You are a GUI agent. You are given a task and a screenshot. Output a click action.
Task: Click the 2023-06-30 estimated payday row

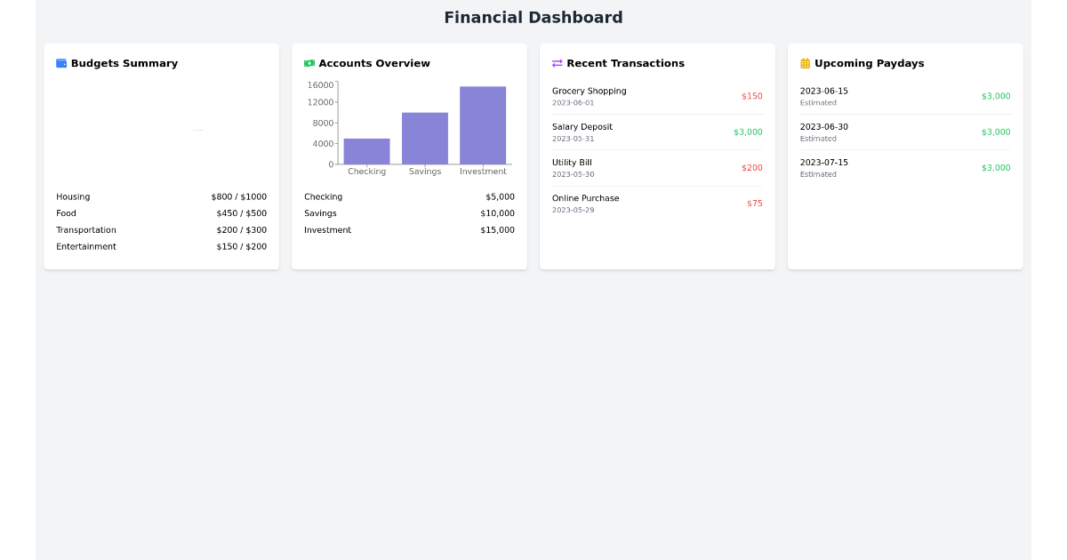tap(904, 132)
